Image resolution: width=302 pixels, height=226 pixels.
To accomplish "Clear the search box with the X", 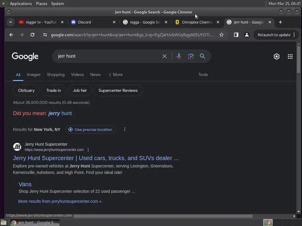I will [165, 56].
